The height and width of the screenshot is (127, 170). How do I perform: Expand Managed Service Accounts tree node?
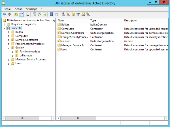click(9, 60)
